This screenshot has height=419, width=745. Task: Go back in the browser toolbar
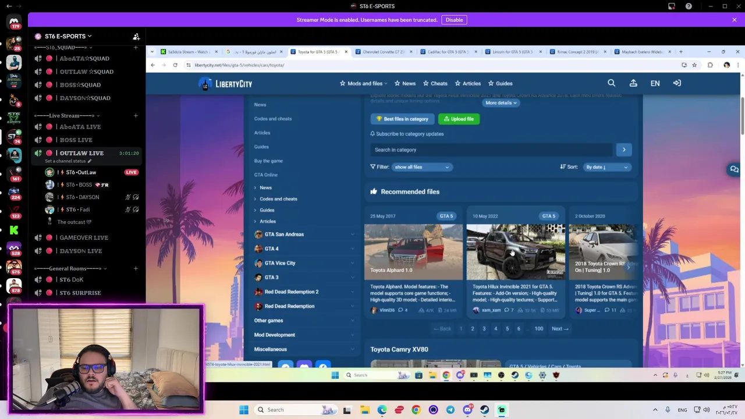click(x=153, y=65)
